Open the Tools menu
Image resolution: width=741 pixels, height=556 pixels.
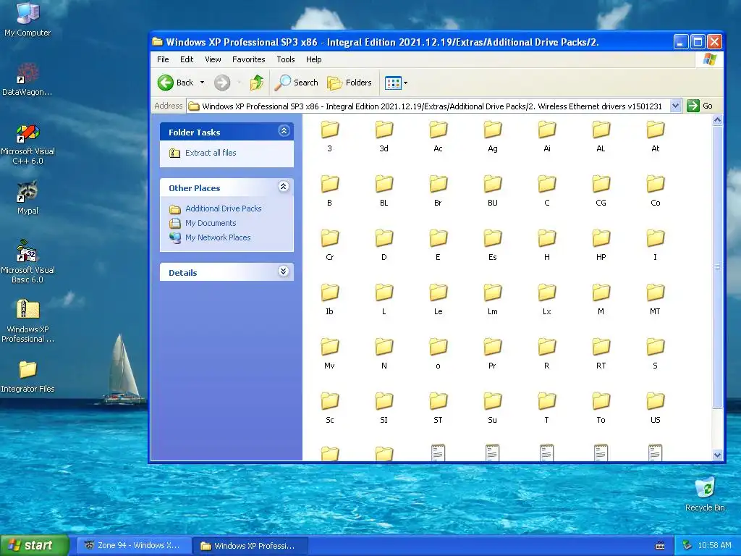285,59
